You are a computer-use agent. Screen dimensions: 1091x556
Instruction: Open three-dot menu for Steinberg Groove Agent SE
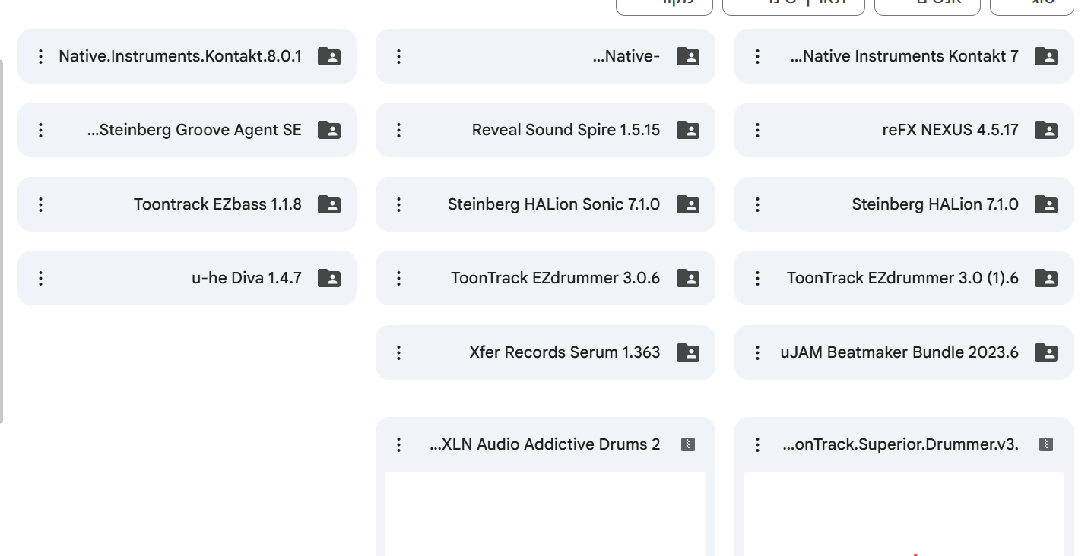pos(41,130)
